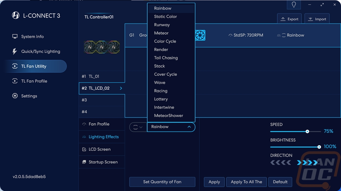Select empty port #4
This screenshot has height=191, width=341.
[x=102, y=112]
